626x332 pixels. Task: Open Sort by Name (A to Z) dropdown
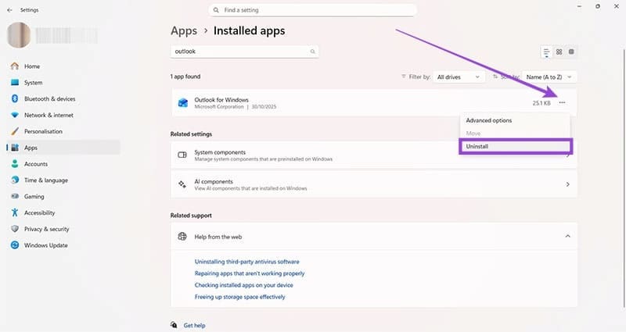coord(550,77)
